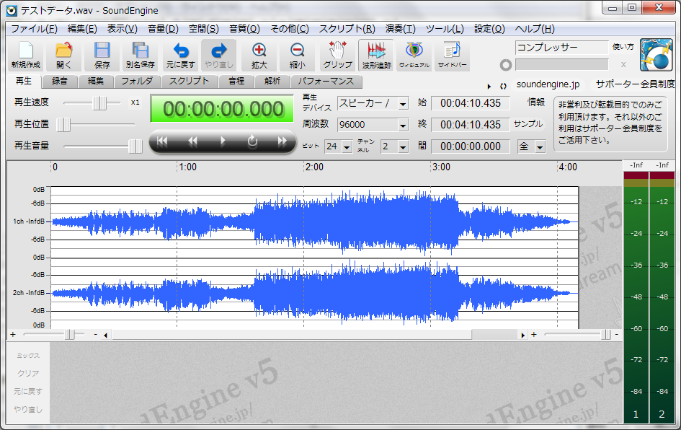This screenshot has width=681, height=430.
Task: Start playback with the play button
Action: point(223,141)
